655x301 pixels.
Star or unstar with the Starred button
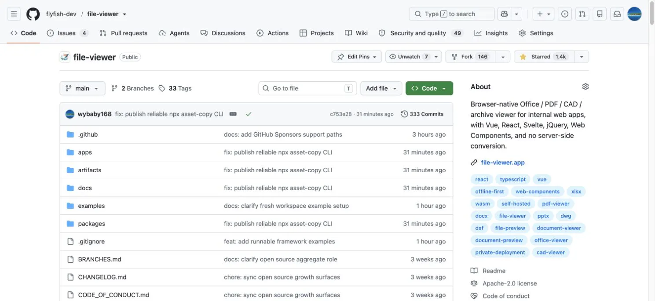[544, 57]
